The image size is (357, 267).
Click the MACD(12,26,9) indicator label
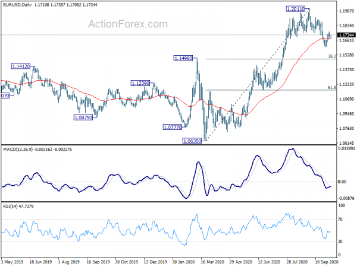tap(18, 150)
